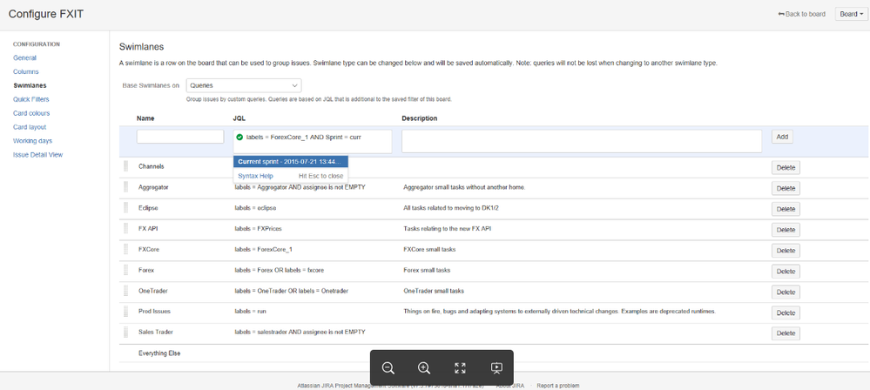Image resolution: width=870 pixels, height=390 pixels.
Task: Grab the drag handle of FX API swimlane
Action: click(125, 229)
